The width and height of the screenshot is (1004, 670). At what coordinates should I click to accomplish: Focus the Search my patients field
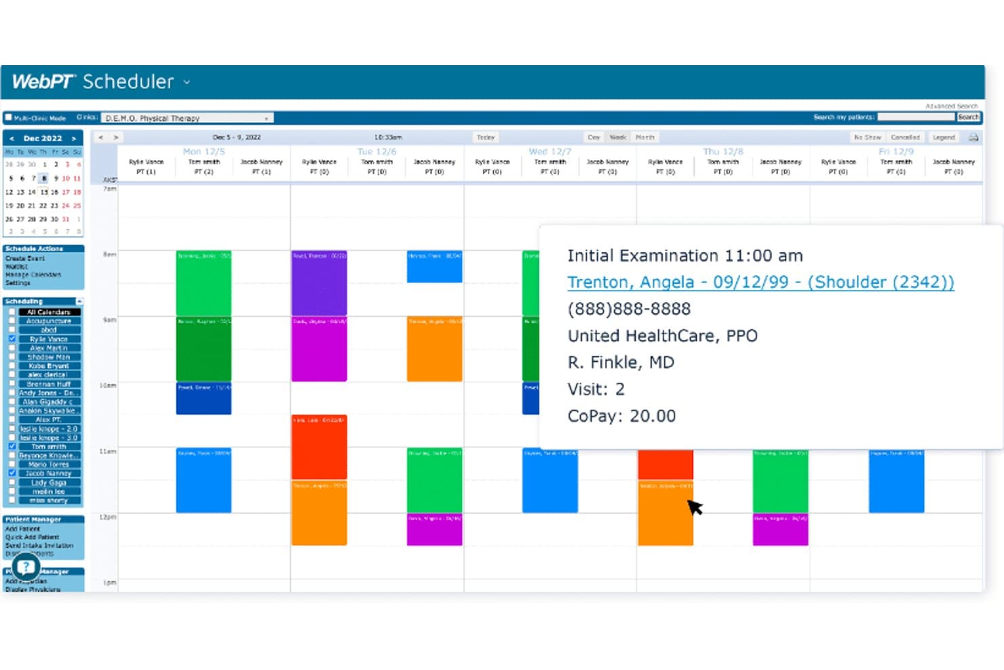[916, 117]
